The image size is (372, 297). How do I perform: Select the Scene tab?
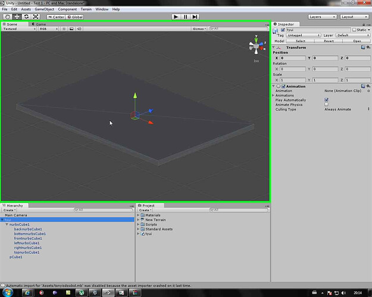pyautogui.click(x=11, y=24)
